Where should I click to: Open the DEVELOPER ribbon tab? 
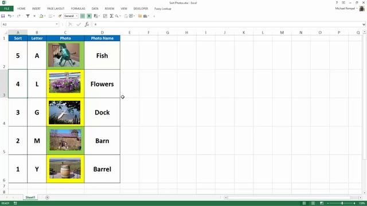point(140,9)
